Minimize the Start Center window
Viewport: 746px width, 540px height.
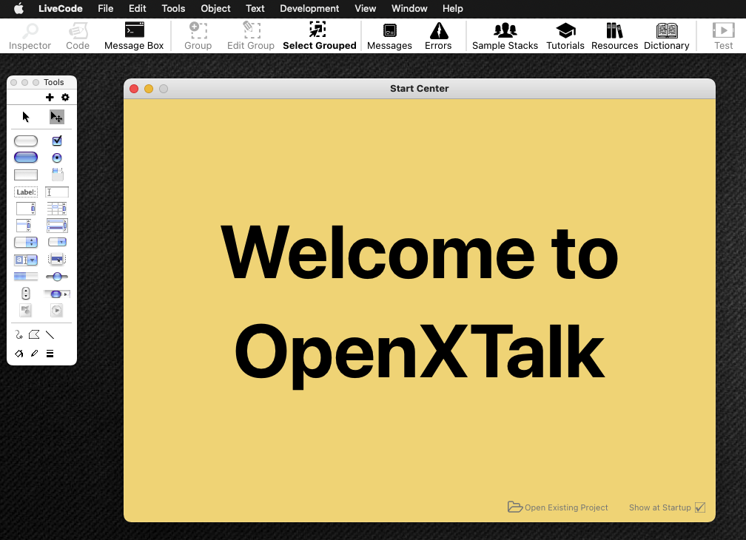(149, 89)
